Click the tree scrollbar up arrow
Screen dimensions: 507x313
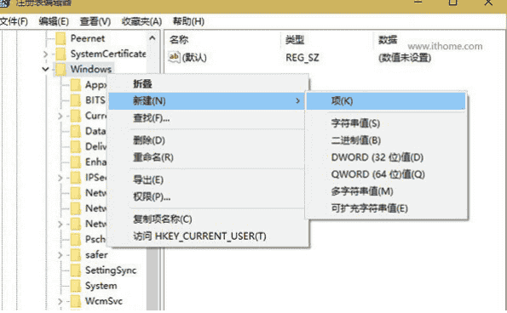(153, 38)
